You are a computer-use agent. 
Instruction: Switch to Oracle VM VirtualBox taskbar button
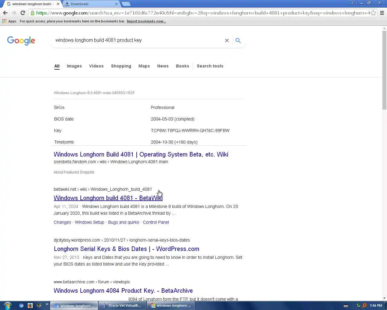pos(122,305)
